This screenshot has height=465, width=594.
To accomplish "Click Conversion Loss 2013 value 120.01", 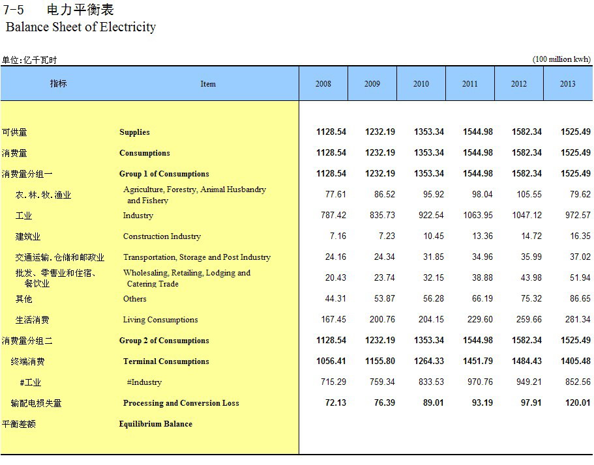I will (578, 402).
